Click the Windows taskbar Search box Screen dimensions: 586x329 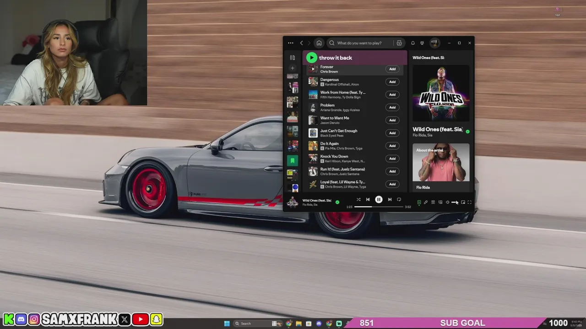coord(258,324)
